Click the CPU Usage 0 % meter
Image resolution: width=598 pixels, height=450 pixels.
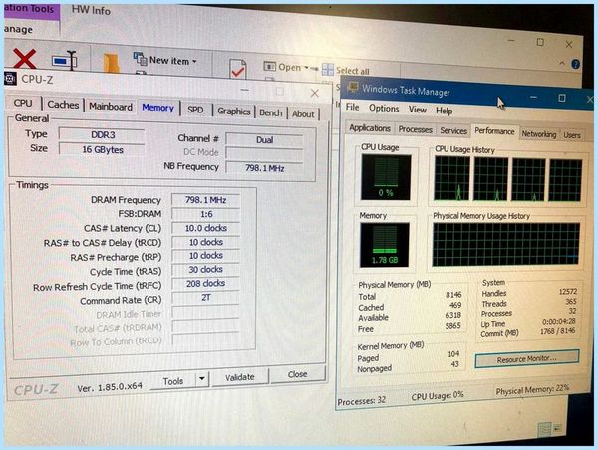(x=386, y=177)
